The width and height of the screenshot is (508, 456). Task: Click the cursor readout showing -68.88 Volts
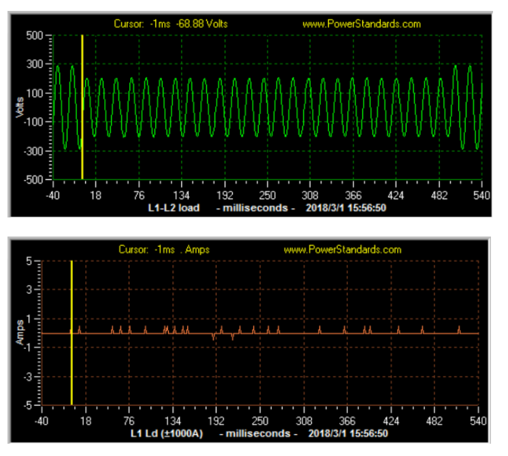(171, 24)
